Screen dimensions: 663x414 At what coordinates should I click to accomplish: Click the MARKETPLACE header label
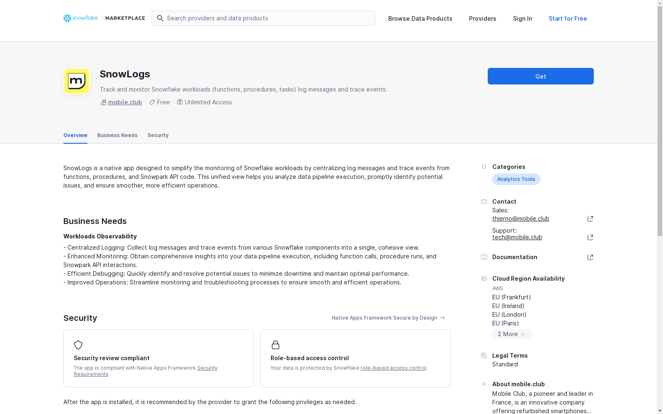click(x=125, y=18)
